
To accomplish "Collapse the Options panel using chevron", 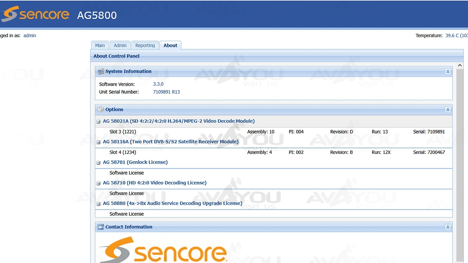I will 448,110.
